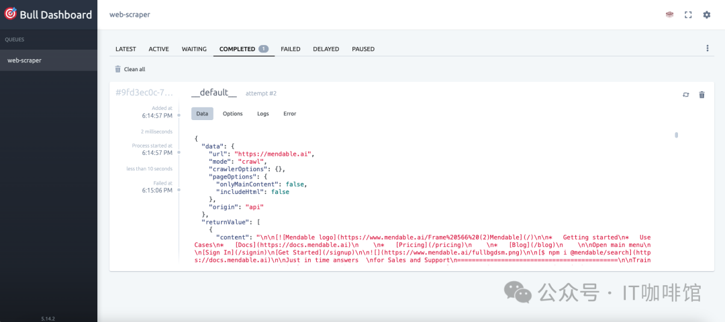725x322 pixels.
Task: Click the "less than 10 seconds" label
Action: pyautogui.click(x=150, y=168)
